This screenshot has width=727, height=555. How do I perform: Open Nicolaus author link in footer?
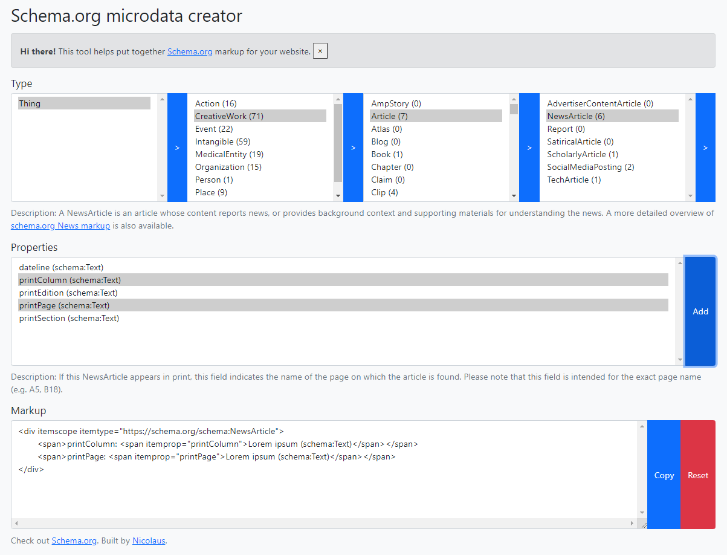pyautogui.click(x=149, y=540)
